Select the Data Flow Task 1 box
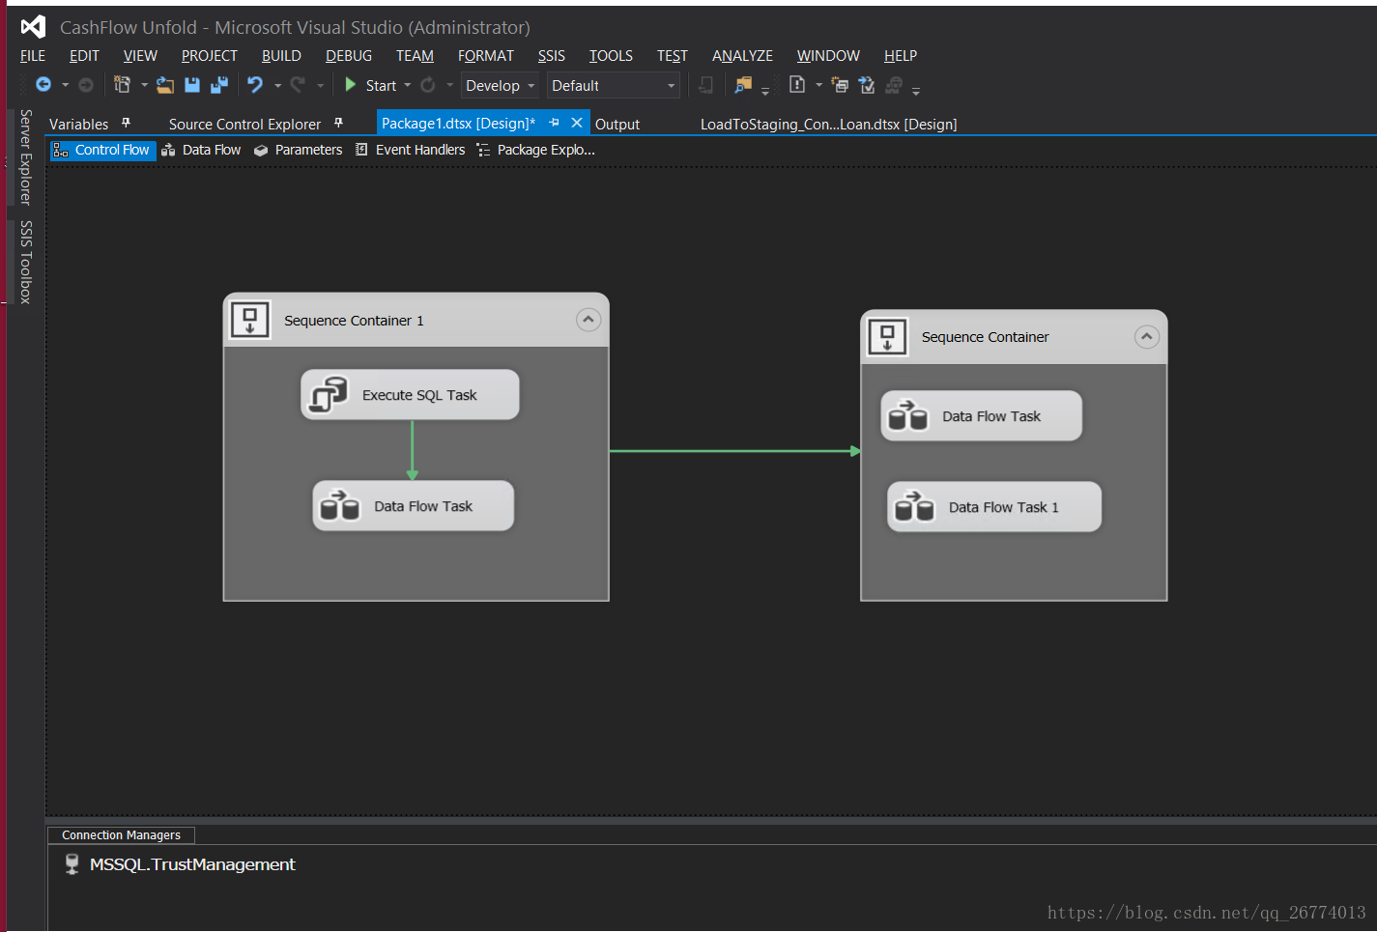1377x932 pixels. tap(994, 506)
